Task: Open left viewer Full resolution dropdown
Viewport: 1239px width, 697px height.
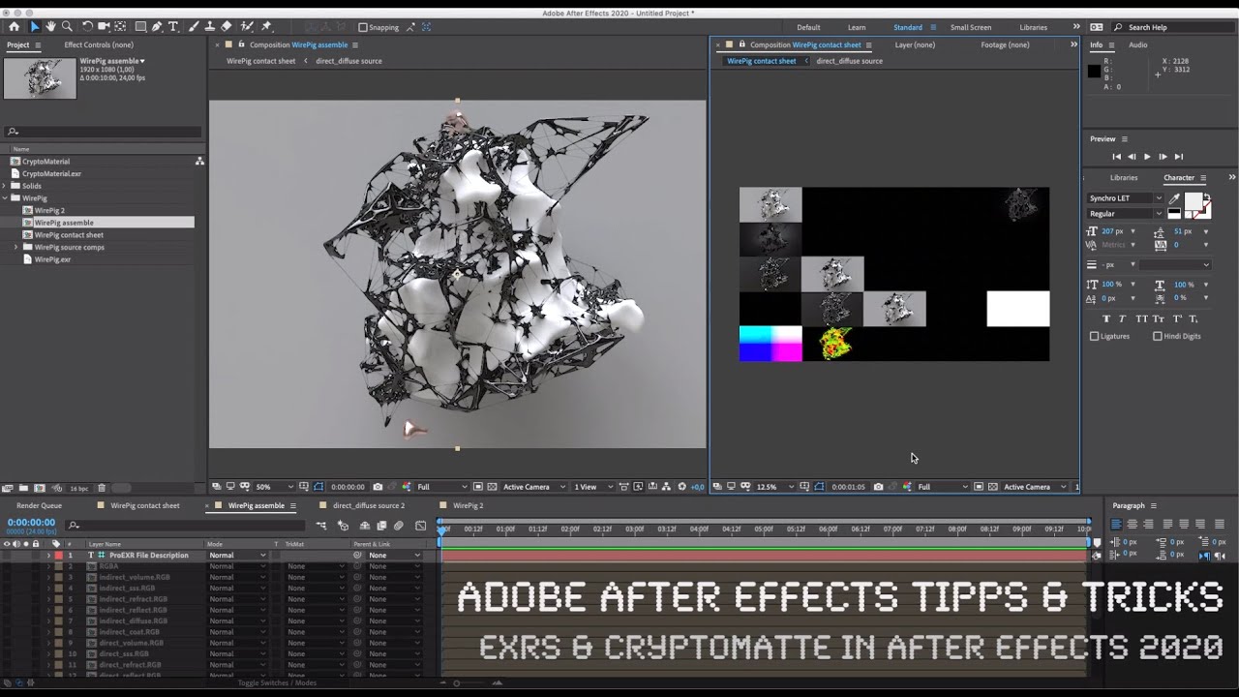Action: click(442, 487)
